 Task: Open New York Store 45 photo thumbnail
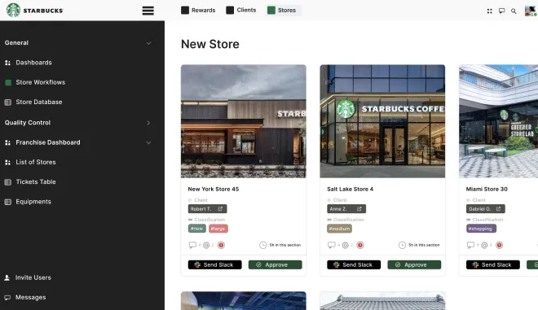coord(244,121)
